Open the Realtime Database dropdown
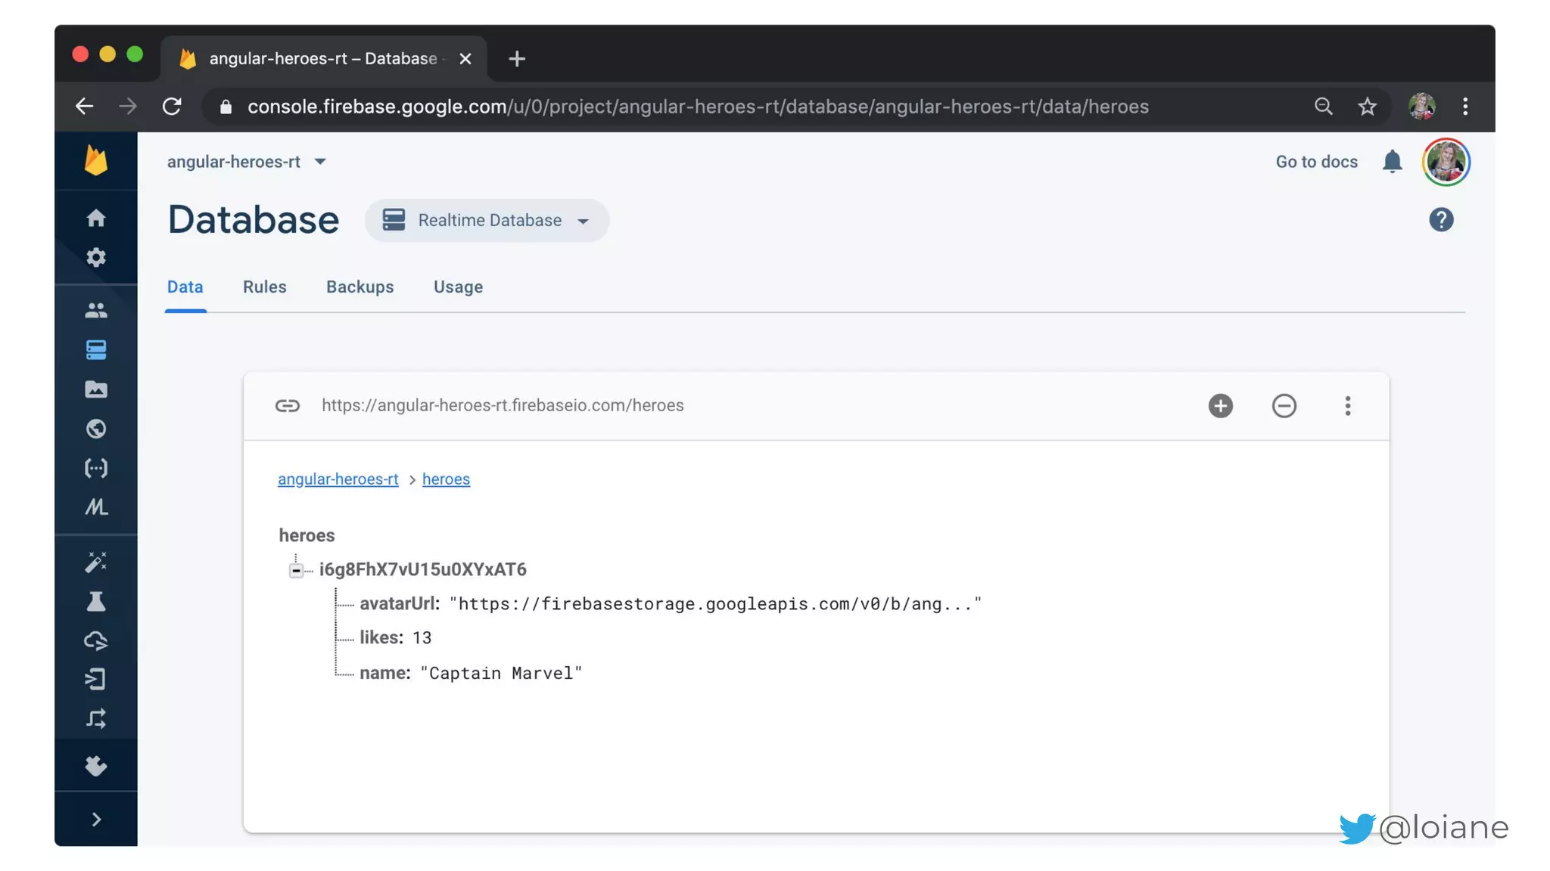The width and height of the screenshot is (1550, 871). [x=487, y=221]
